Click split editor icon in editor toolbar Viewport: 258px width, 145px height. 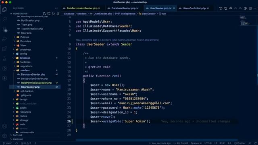pos(250,8)
